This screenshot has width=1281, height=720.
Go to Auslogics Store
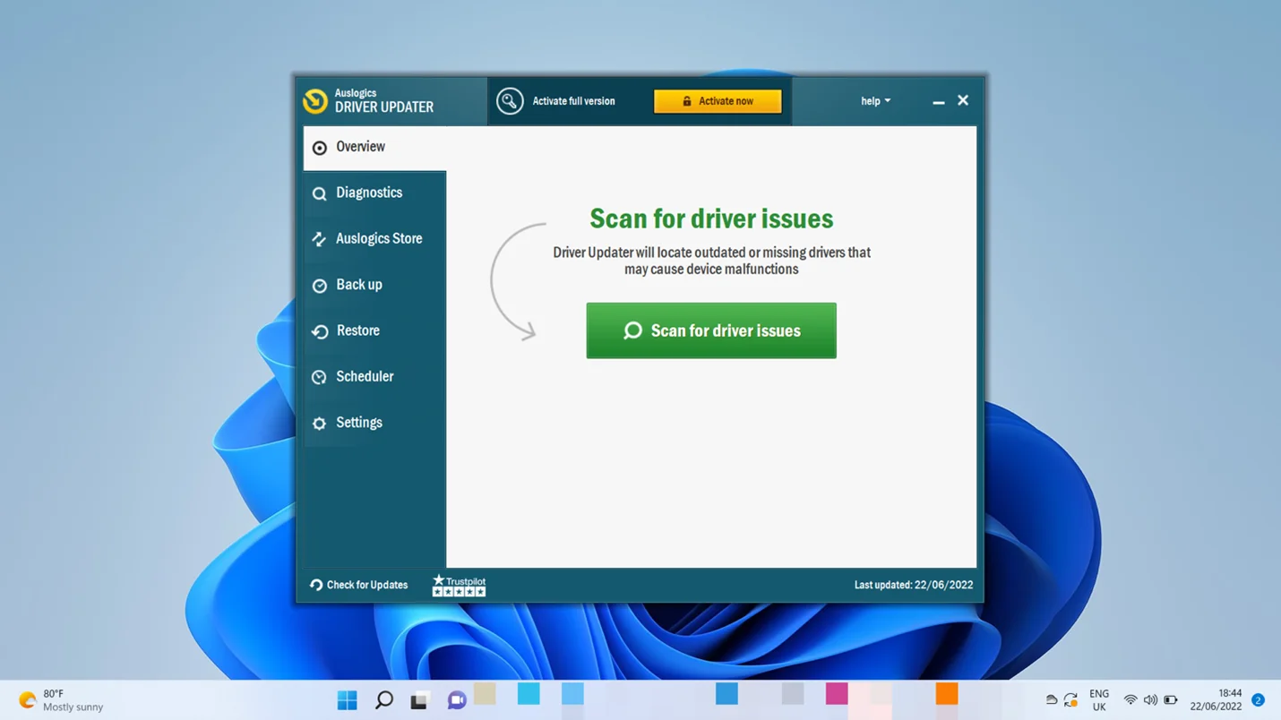374,238
